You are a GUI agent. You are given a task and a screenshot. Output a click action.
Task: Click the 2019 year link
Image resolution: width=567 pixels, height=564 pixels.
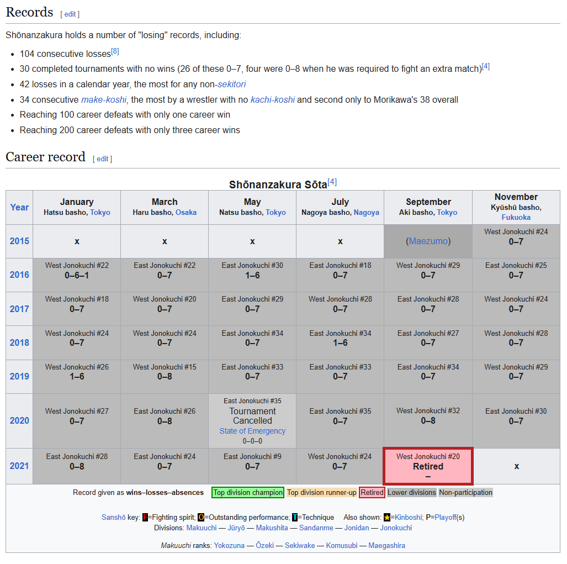coord(19,376)
